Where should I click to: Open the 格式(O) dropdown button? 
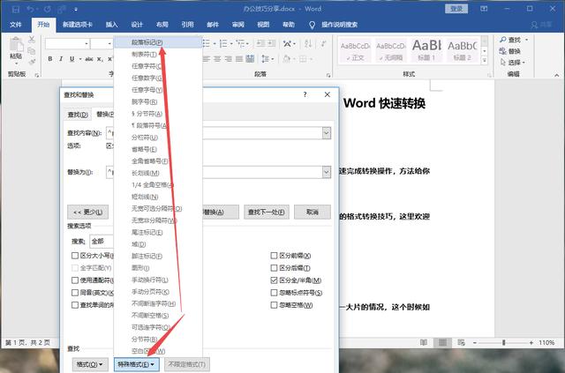[90, 364]
